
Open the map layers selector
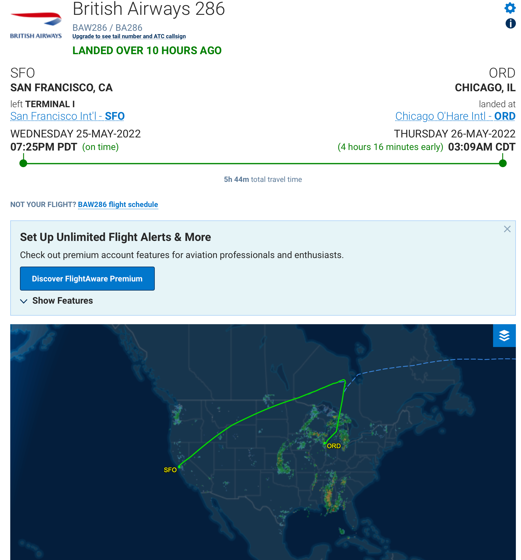(504, 336)
